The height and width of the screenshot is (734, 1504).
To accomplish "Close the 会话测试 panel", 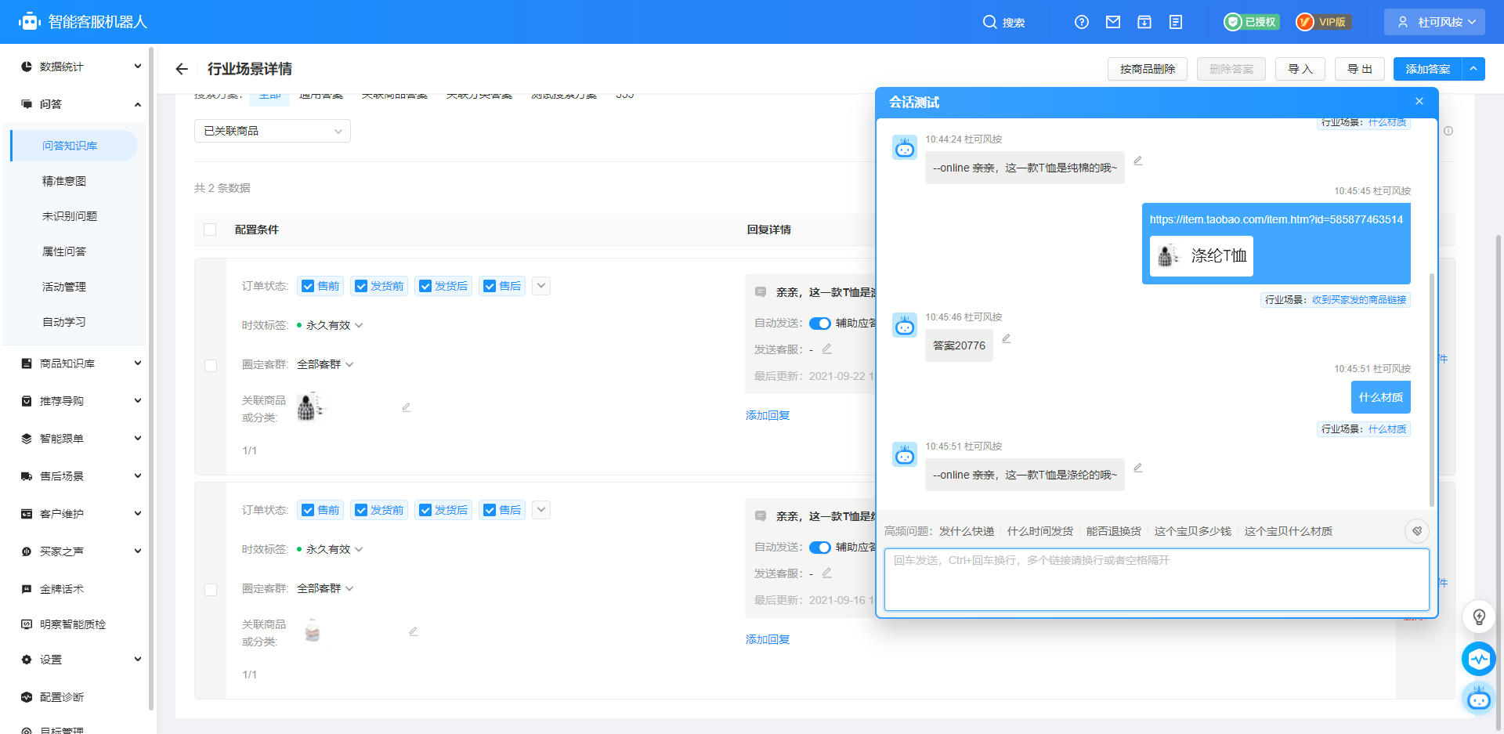I will 1419,101.
